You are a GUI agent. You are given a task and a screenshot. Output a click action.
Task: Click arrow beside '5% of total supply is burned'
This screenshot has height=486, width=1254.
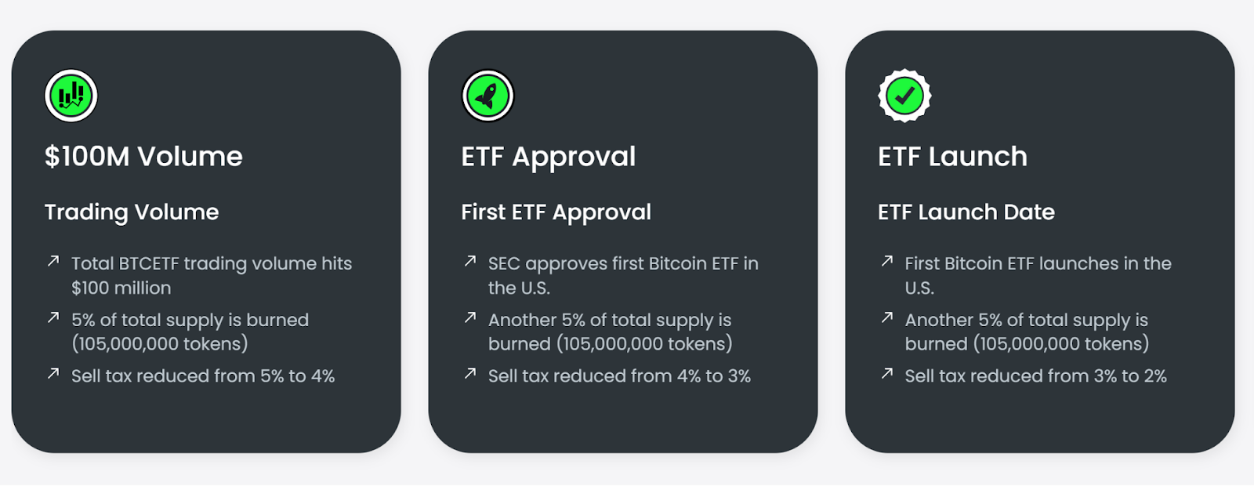(53, 317)
